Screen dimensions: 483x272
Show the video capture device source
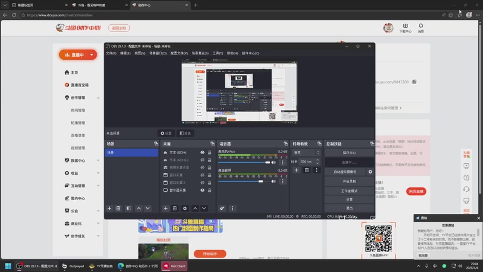tap(202, 167)
